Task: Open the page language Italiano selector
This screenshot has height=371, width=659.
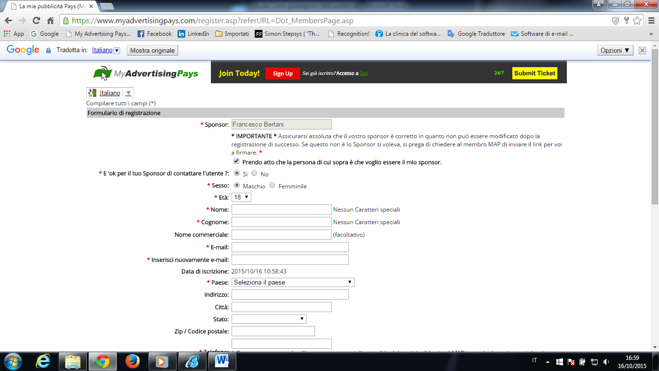Action: tap(110, 93)
